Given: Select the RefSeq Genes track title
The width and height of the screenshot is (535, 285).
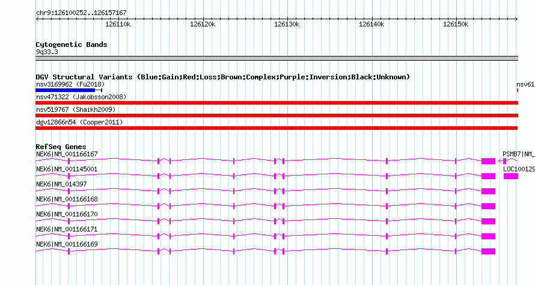Looking at the screenshot, I should coord(61,147).
